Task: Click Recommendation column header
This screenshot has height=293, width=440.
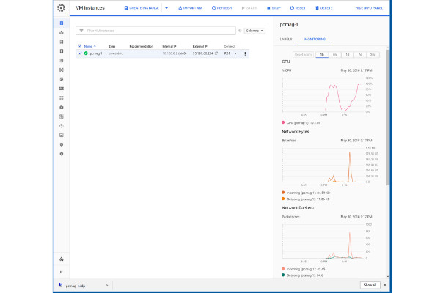Action: (141, 46)
